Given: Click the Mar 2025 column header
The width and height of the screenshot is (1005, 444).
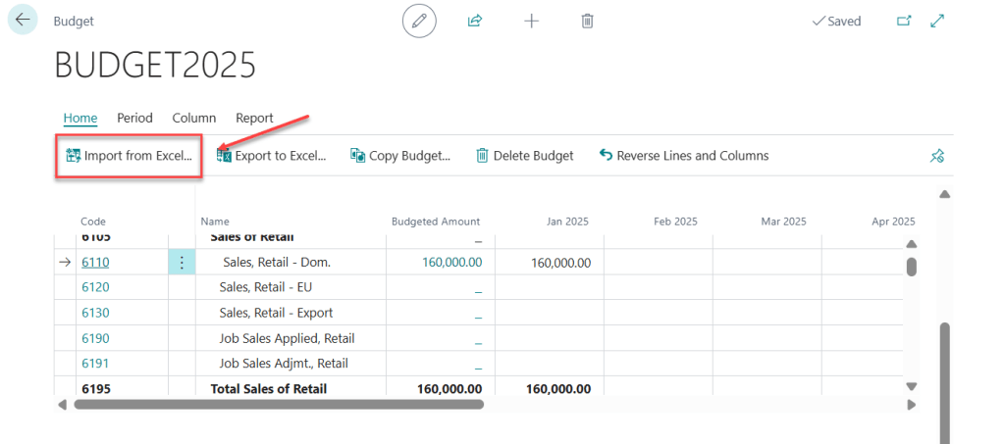Looking at the screenshot, I should point(784,222).
